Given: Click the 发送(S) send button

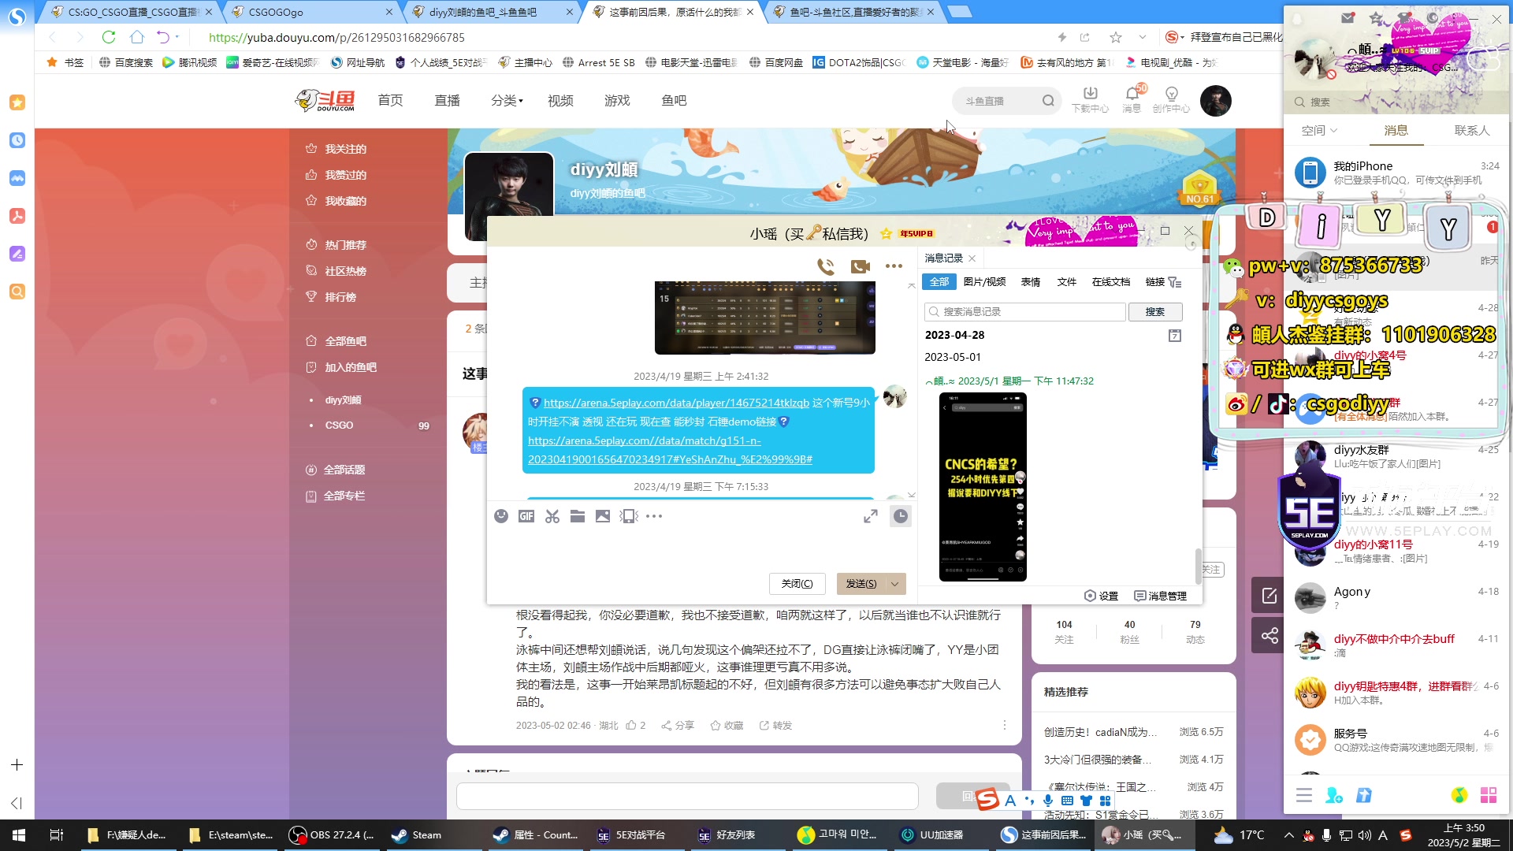Looking at the screenshot, I should 861,584.
